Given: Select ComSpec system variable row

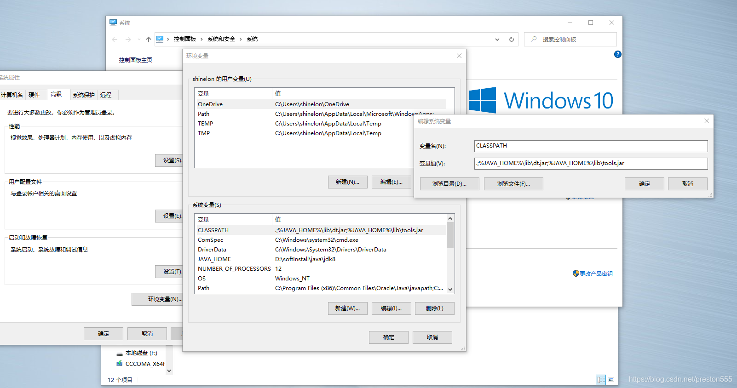Looking at the screenshot, I should (321, 240).
